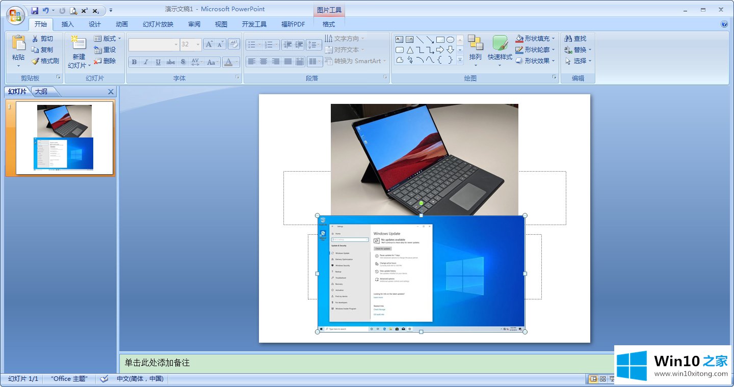This screenshot has height=387, width=734.
Task: Toggle strikethrough formatting
Action: pos(171,62)
